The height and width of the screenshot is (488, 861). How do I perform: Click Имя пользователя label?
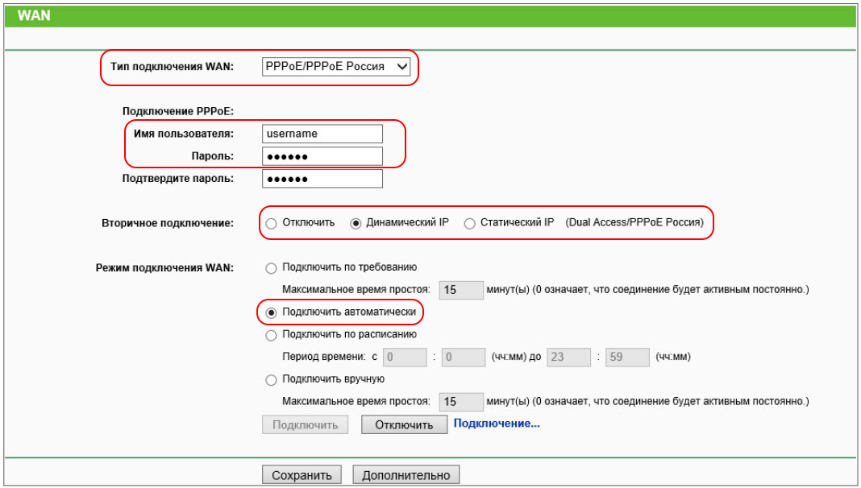coord(183,134)
